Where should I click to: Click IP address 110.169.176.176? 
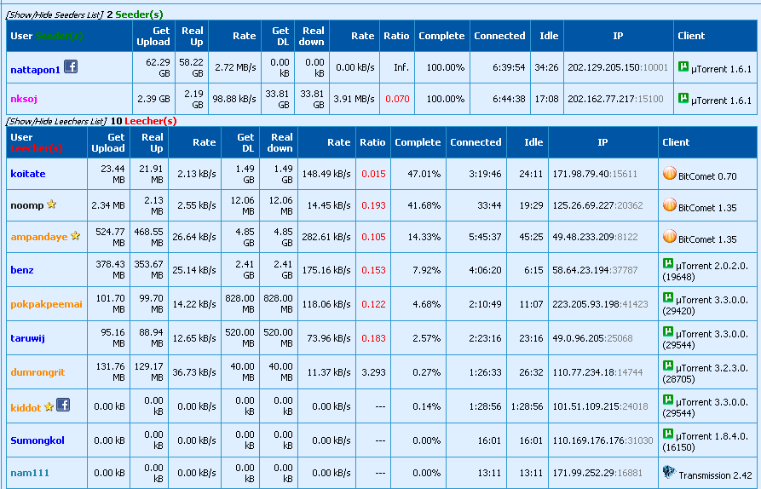tap(589, 440)
